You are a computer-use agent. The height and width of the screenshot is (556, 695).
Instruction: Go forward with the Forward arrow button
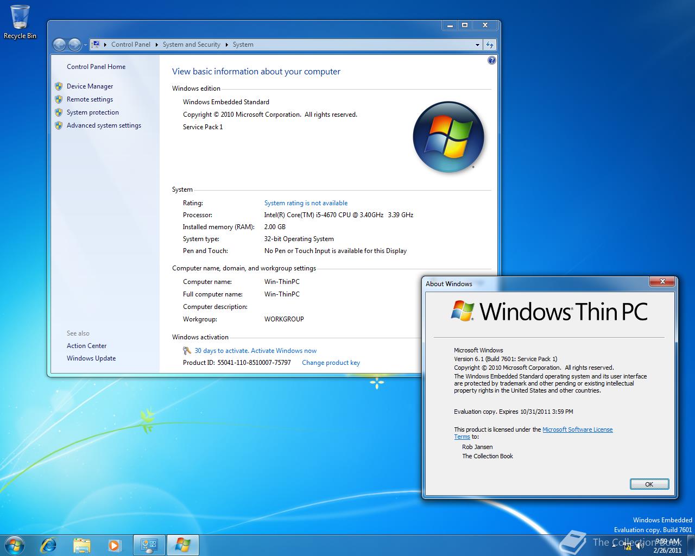coord(74,45)
